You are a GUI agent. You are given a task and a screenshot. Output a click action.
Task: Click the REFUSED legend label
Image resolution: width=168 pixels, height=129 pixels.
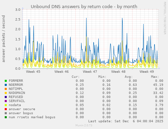(x=16, y=97)
